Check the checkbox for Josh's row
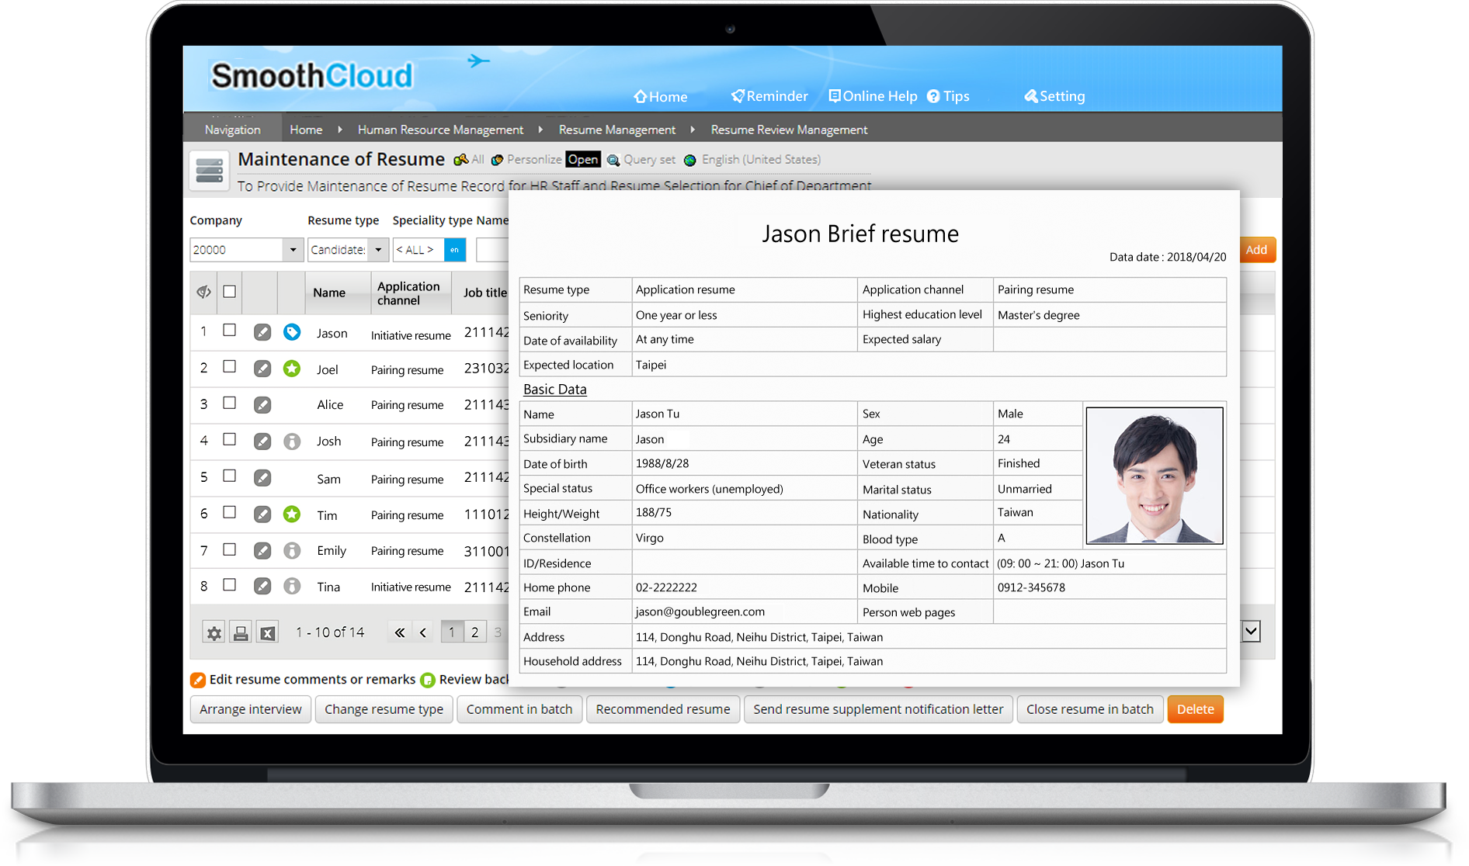Screen dimensions: 1469x866 coord(229,439)
